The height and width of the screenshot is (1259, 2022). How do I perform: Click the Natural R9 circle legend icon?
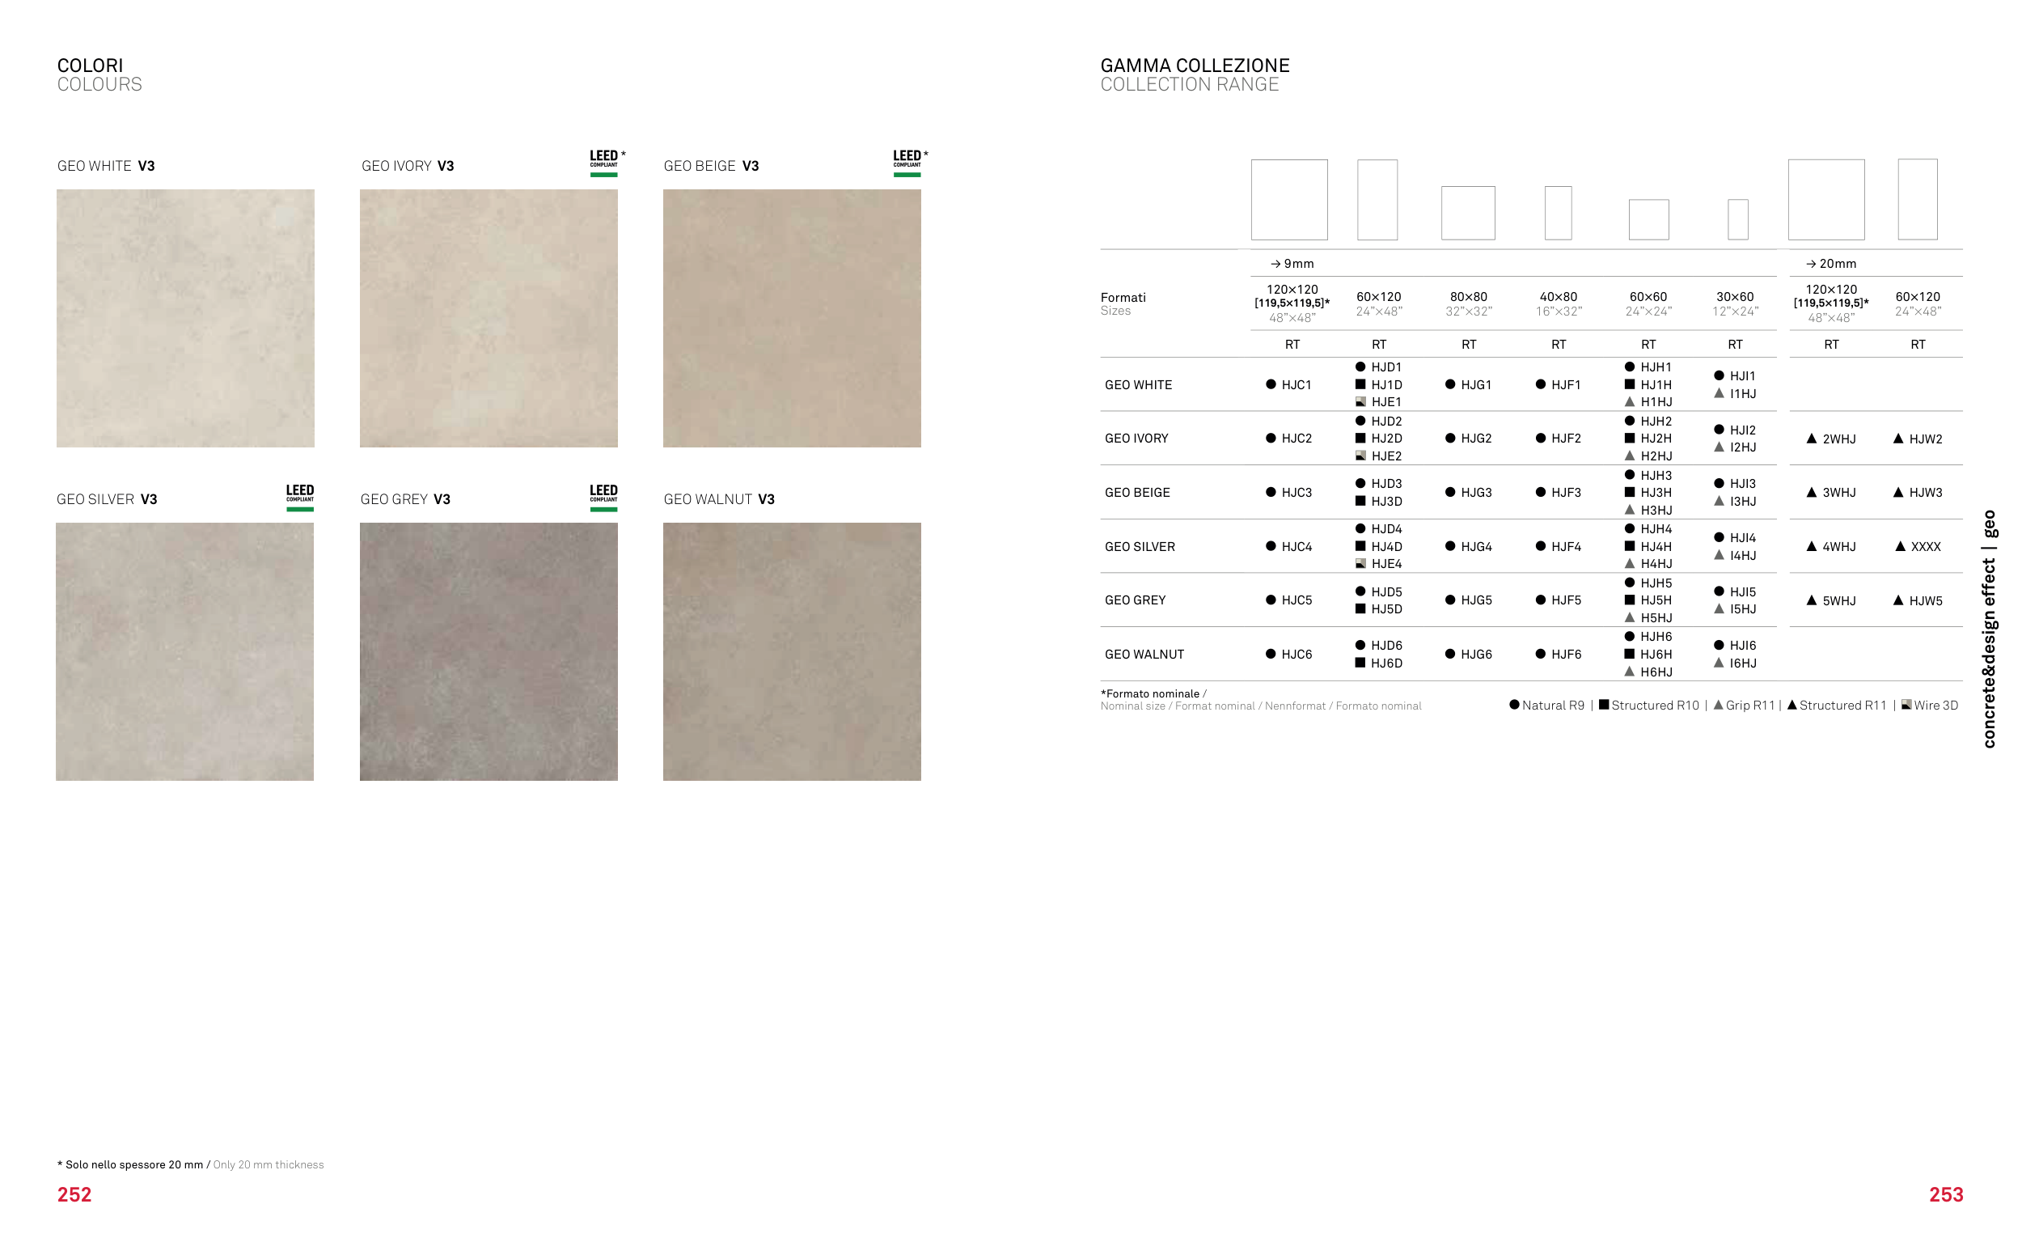[1514, 706]
